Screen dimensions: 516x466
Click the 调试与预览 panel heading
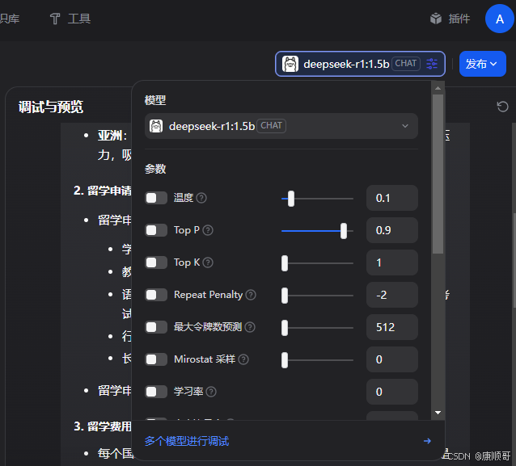pos(51,107)
